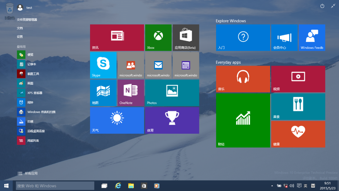Launch the 健康 health tile
Viewport: 339px width, 191px height.
coord(298,134)
